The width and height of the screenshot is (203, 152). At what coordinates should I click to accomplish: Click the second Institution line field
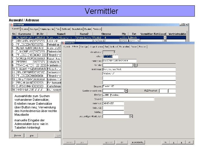pyautogui.click(x=139, y=74)
